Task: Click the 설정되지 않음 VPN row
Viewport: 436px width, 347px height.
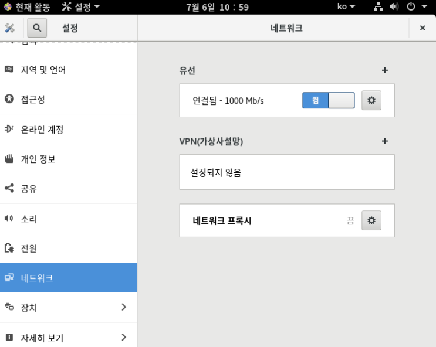Action: (287, 172)
